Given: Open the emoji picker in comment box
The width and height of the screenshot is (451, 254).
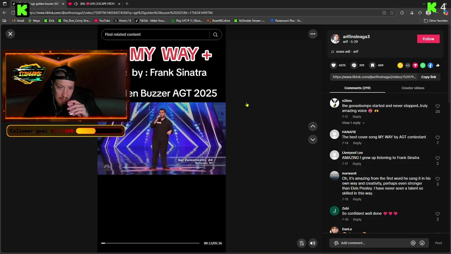Looking at the screenshot, I should coord(422,243).
